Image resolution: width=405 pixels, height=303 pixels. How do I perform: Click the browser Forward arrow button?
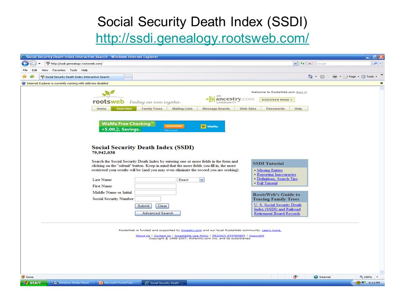click(x=33, y=64)
